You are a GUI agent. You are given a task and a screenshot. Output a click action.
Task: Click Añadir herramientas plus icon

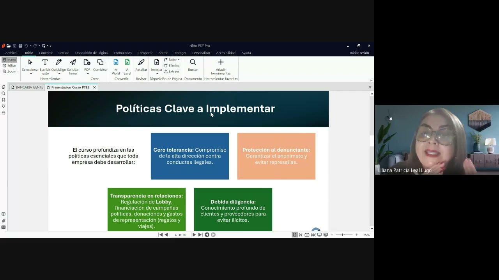[x=221, y=62]
